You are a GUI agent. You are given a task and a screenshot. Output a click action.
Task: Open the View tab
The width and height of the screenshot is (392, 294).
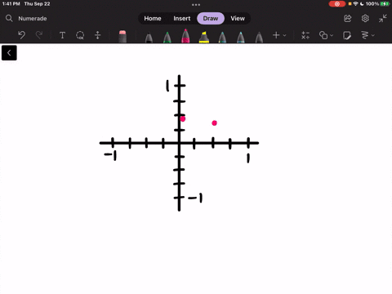point(238,19)
